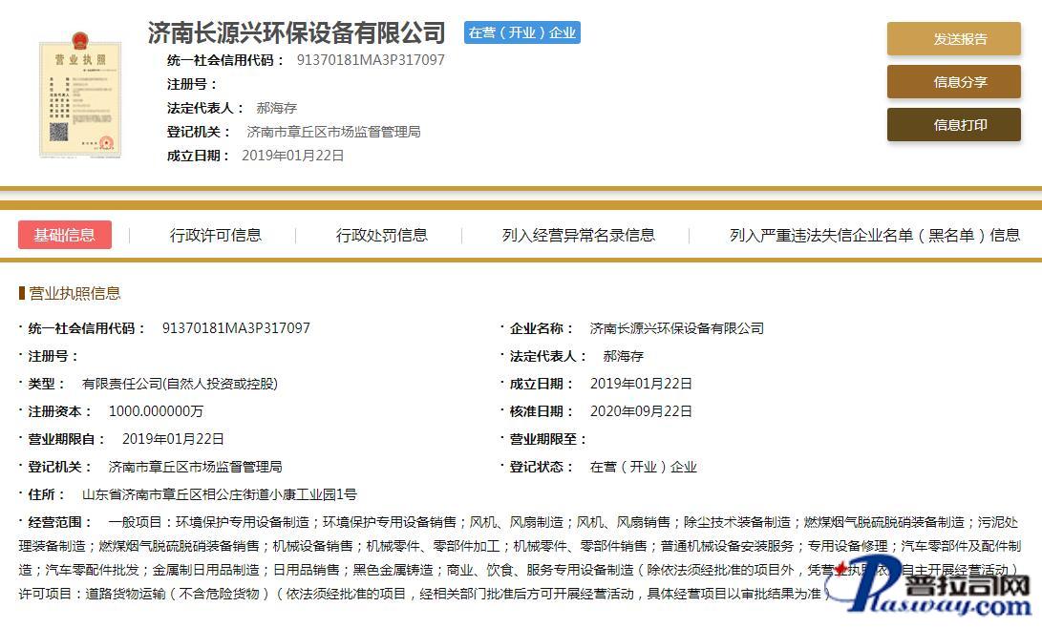Click the 注册资本 value 1000.000000万
The image size is (1042, 628).
156,411
